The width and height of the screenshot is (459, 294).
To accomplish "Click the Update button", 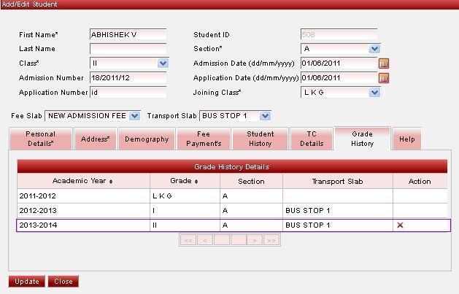I will (27, 282).
